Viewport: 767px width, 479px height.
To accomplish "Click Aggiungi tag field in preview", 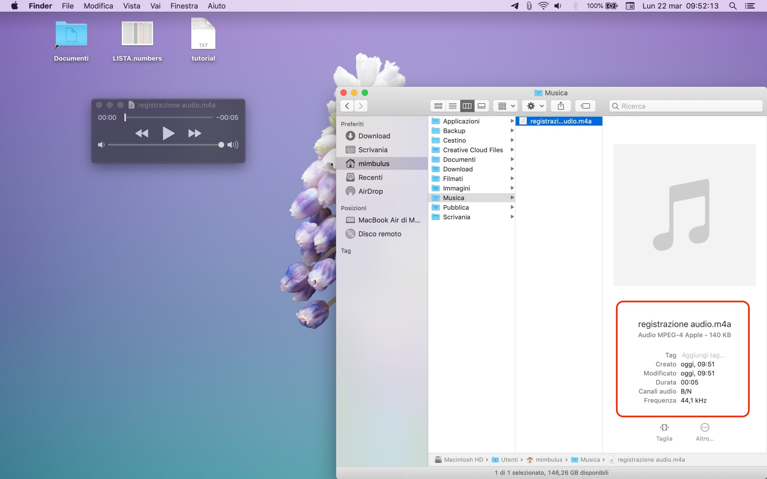I will coord(703,355).
